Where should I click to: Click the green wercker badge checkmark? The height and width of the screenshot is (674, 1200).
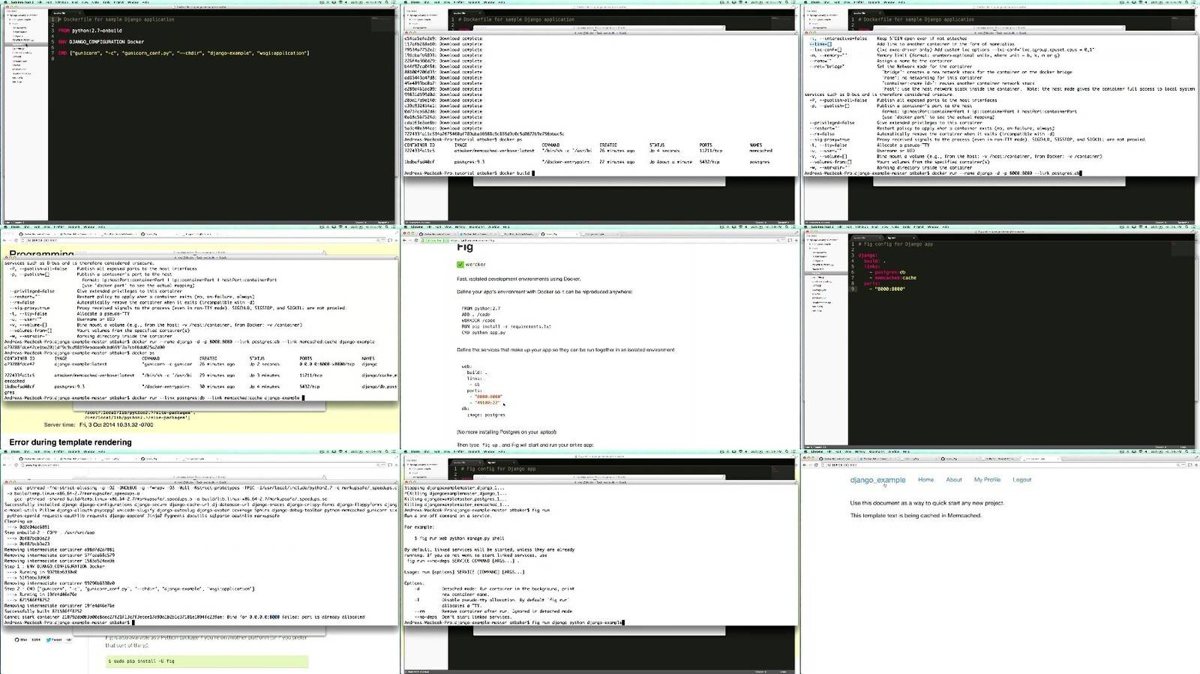pos(460,265)
